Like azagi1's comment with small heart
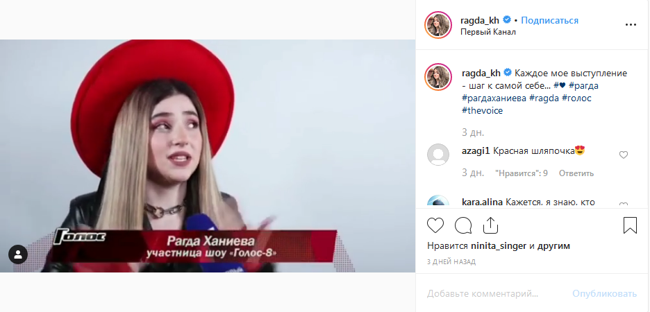The height and width of the screenshot is (312, 650). (x=624, y=155)
